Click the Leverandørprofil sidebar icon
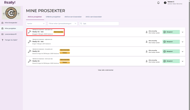The height and width of the screenshot is (110, 190). tap(2, 34)
